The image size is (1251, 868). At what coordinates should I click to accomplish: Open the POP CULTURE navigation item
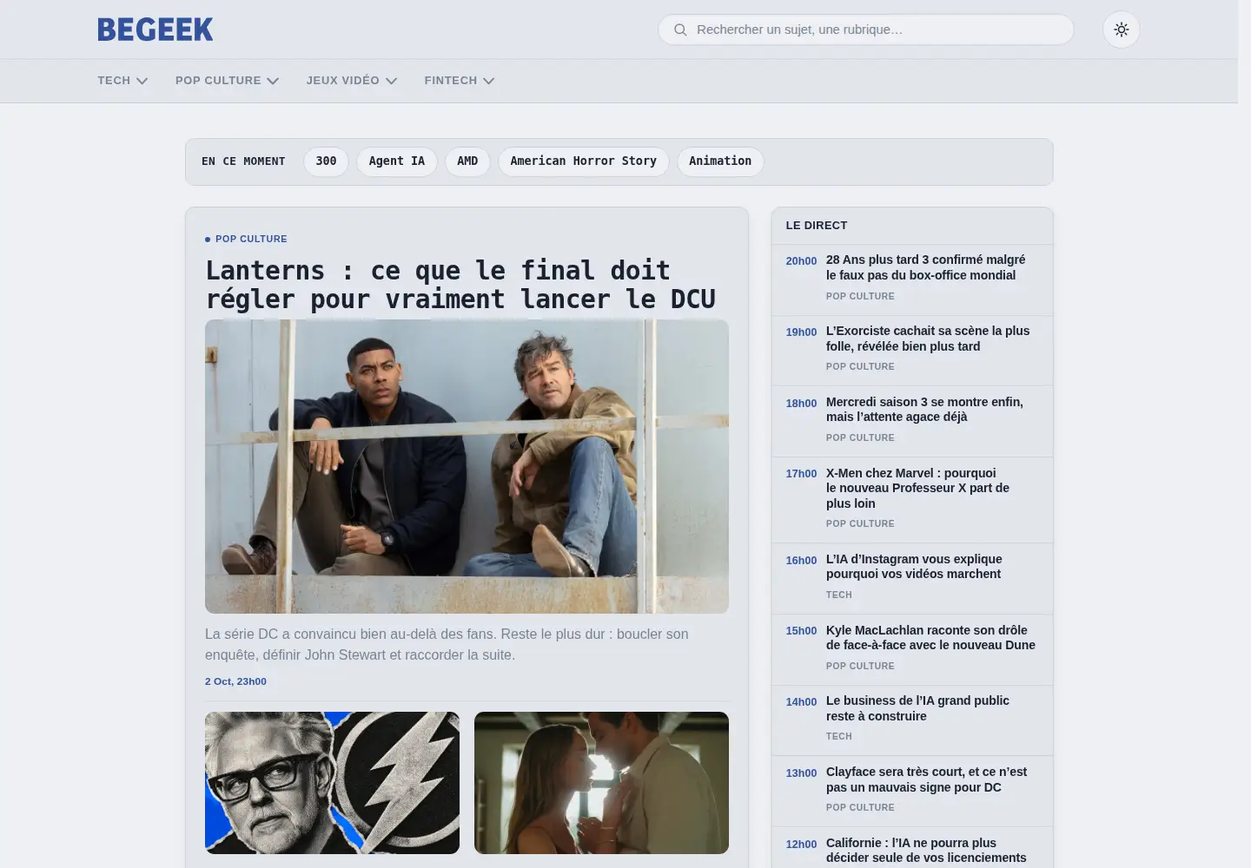[218, 81]
